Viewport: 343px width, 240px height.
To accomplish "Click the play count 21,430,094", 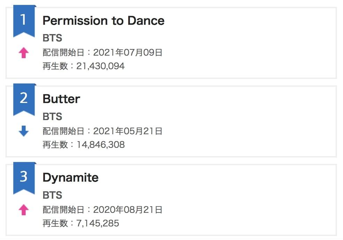I will tap(100, 66).
